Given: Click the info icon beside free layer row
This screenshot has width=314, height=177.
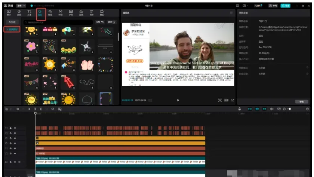Looking at the screenshot, I should 307,74.
